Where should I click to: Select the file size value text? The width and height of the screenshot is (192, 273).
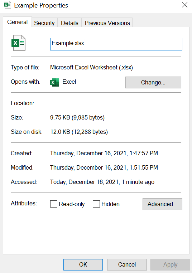77,117
